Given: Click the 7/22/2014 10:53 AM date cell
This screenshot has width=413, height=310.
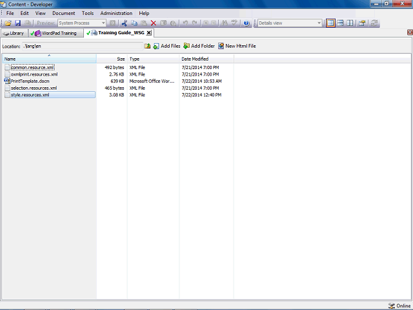Looking at the screenshot, I should (201, 81).
